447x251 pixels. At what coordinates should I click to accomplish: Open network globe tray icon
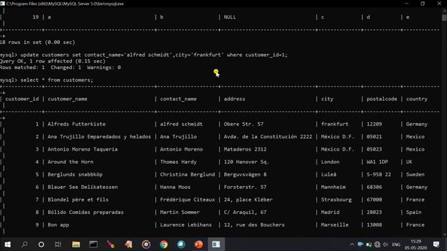[377, 245]
